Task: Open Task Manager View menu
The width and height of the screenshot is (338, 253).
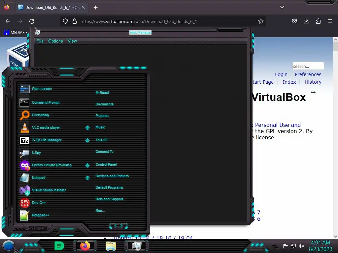Action: (72, 41)
